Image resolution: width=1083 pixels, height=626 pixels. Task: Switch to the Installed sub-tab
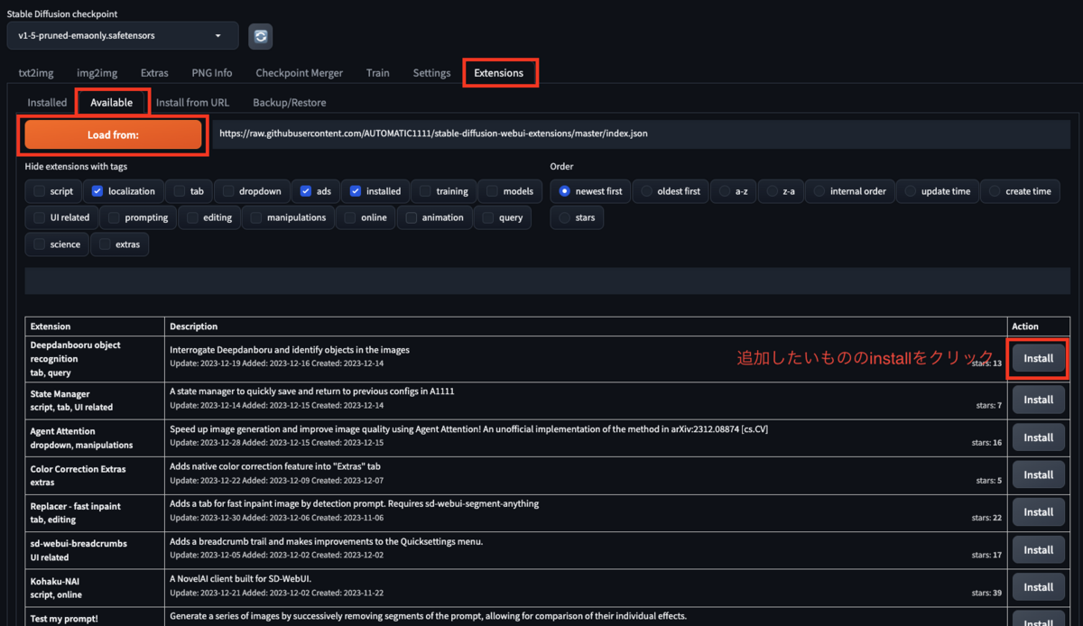tap(47, 102)
